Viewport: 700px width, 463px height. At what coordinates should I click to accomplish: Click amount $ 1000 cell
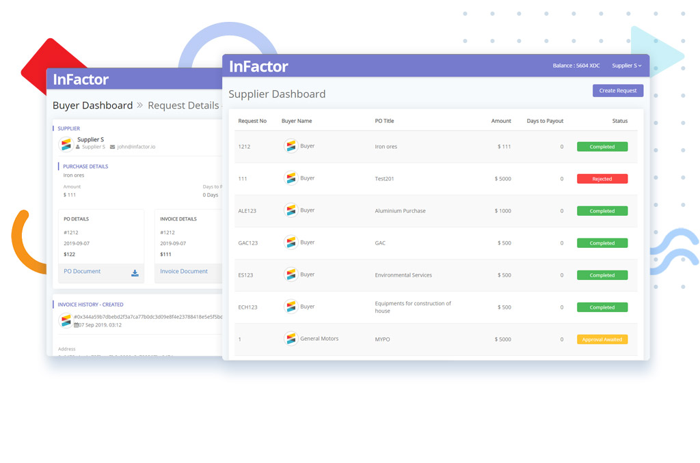click(x=502, y=211)
